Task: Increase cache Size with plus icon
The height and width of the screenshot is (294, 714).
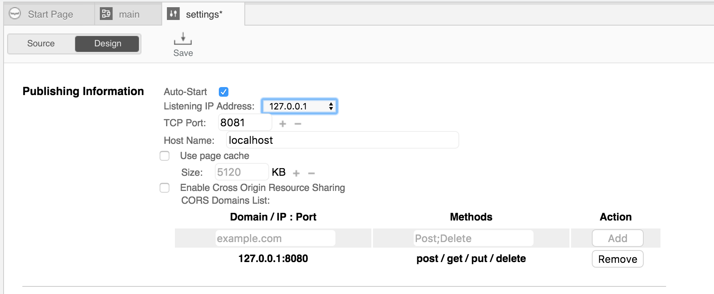Action: coord(296,173)
